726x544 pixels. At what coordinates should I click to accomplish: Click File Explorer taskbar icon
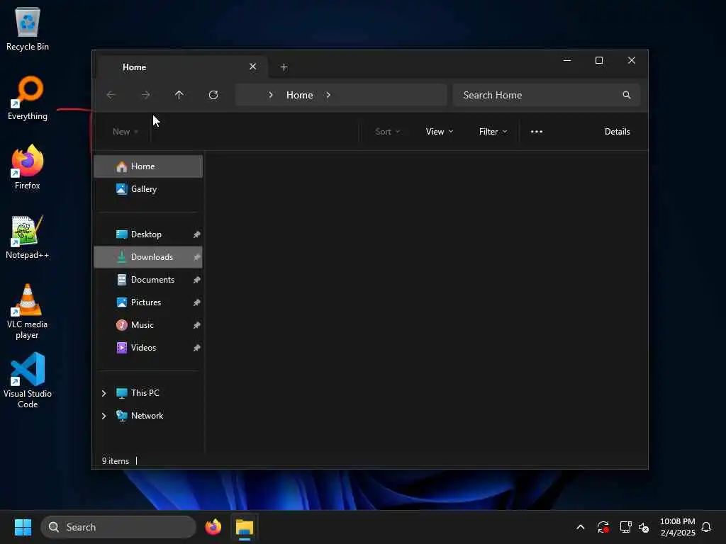coord(245,527)
